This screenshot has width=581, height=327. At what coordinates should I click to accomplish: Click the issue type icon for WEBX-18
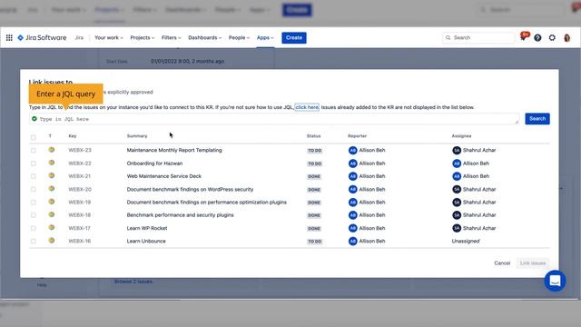[x=52, y=214]
